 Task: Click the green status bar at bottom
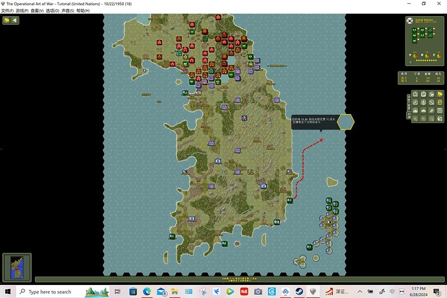pyautogui.click(x=240, y=279)
